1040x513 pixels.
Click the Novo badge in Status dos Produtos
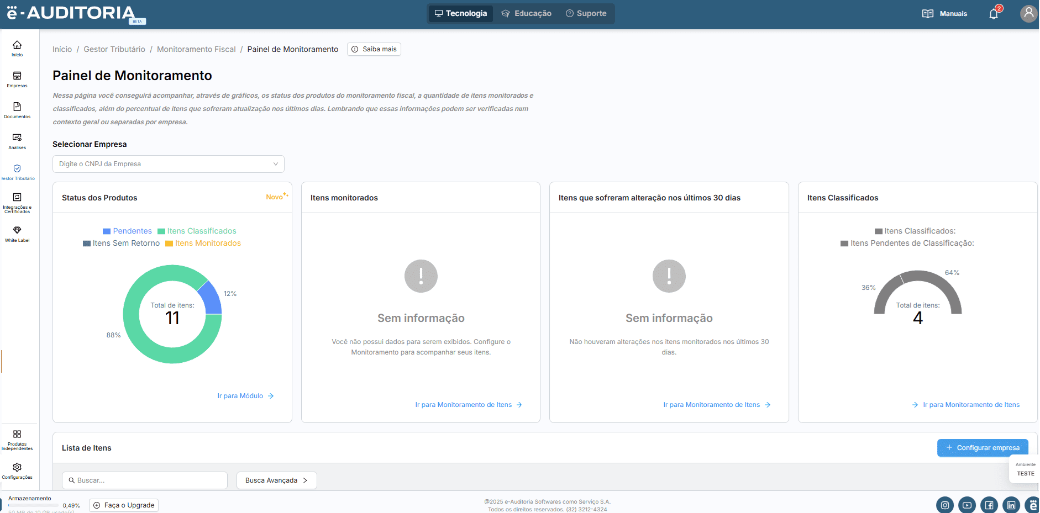277,197
